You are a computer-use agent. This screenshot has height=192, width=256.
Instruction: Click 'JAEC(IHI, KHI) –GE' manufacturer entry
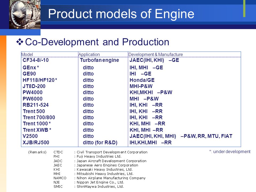pos(154,60)
